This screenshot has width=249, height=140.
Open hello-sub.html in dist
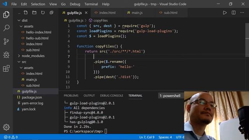(x=37, y=38)
